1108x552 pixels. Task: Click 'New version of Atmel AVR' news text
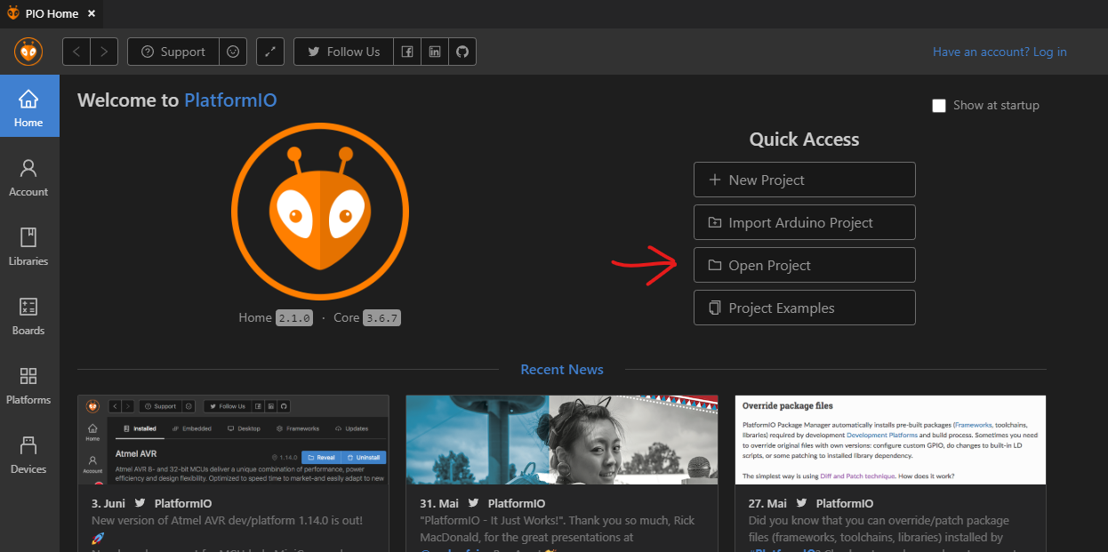[x=227, y=520]
